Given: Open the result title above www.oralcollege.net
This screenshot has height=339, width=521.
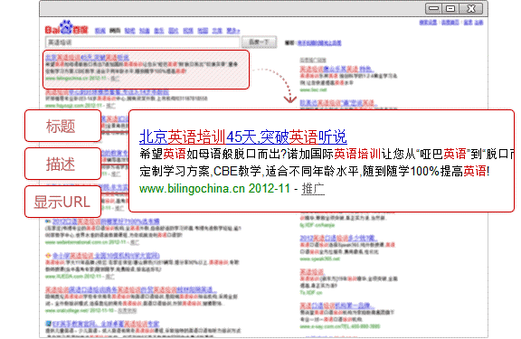Looking at the screenshot, I should point(131,290).
